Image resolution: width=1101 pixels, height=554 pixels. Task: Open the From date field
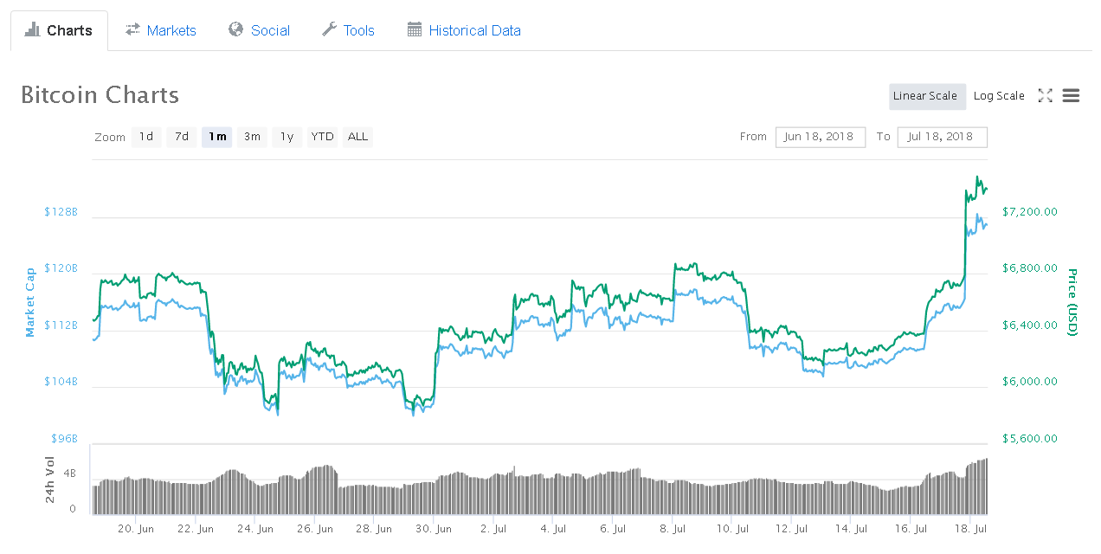tap(819, 137)
